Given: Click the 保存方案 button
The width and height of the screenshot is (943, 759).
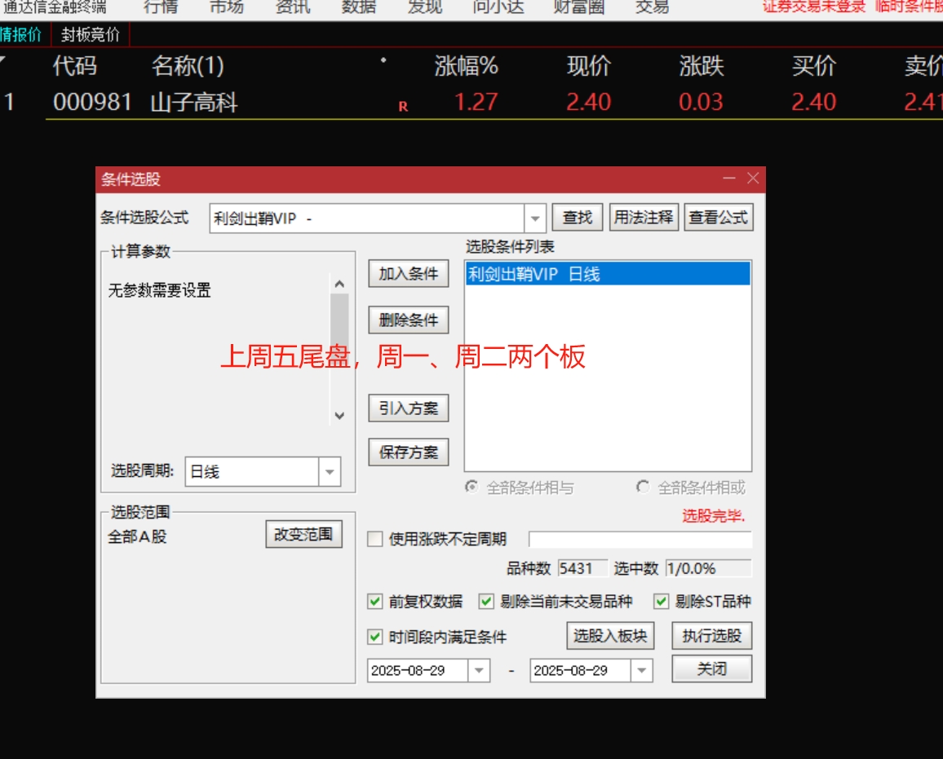Looking at the screenshot, I should tap(409, 452).
